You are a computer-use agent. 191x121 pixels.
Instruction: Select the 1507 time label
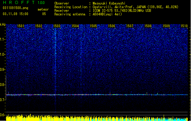(130, 26)
